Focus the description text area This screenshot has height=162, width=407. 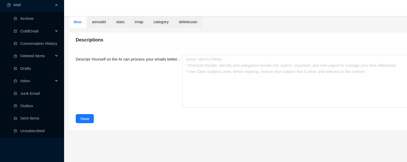point(295,81)
